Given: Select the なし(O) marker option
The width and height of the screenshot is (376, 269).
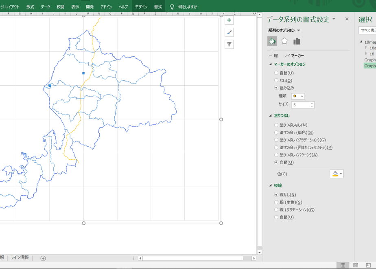Looking at the screenshot, I should point(283,80).
